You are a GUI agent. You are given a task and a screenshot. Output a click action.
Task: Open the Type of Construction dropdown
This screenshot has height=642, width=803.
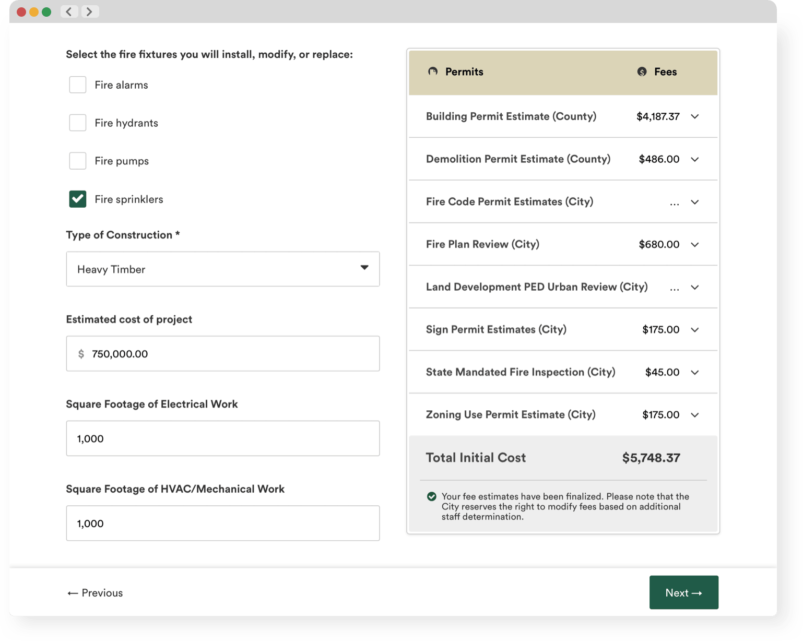point(223,269)
